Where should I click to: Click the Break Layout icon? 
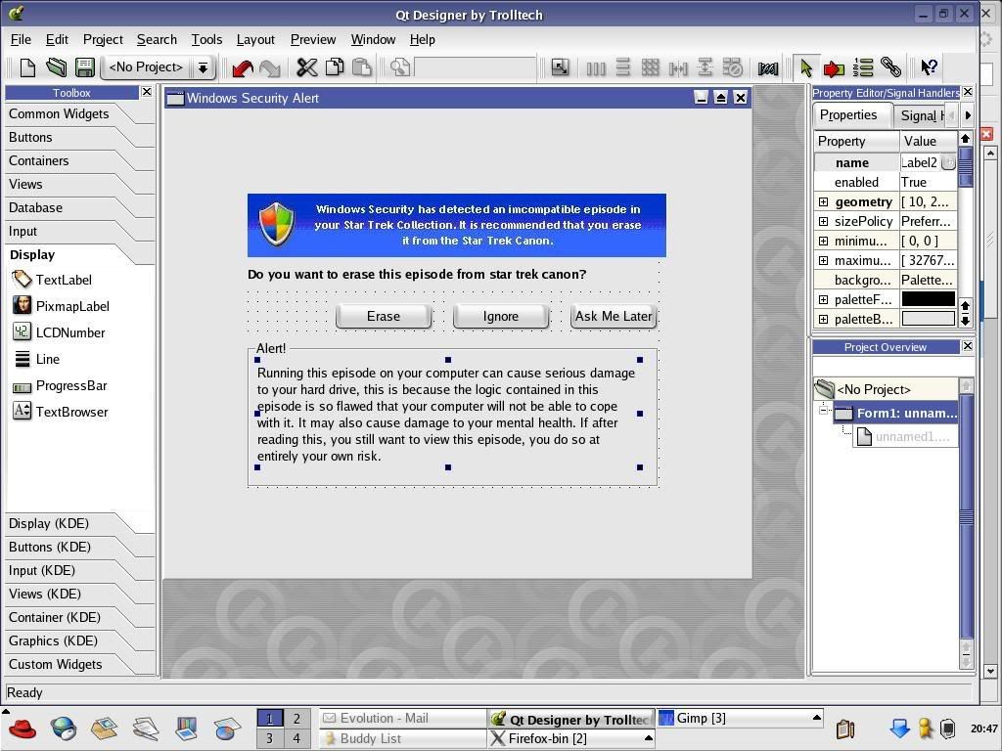[x=732, y=67]
